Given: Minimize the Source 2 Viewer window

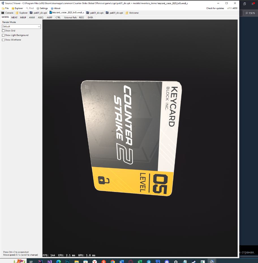Looking at the screenshot, I should click(x=218, y=3).
